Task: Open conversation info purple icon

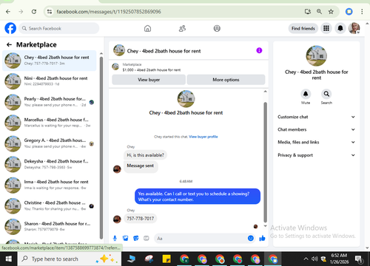Action: [x=259, y=50]
